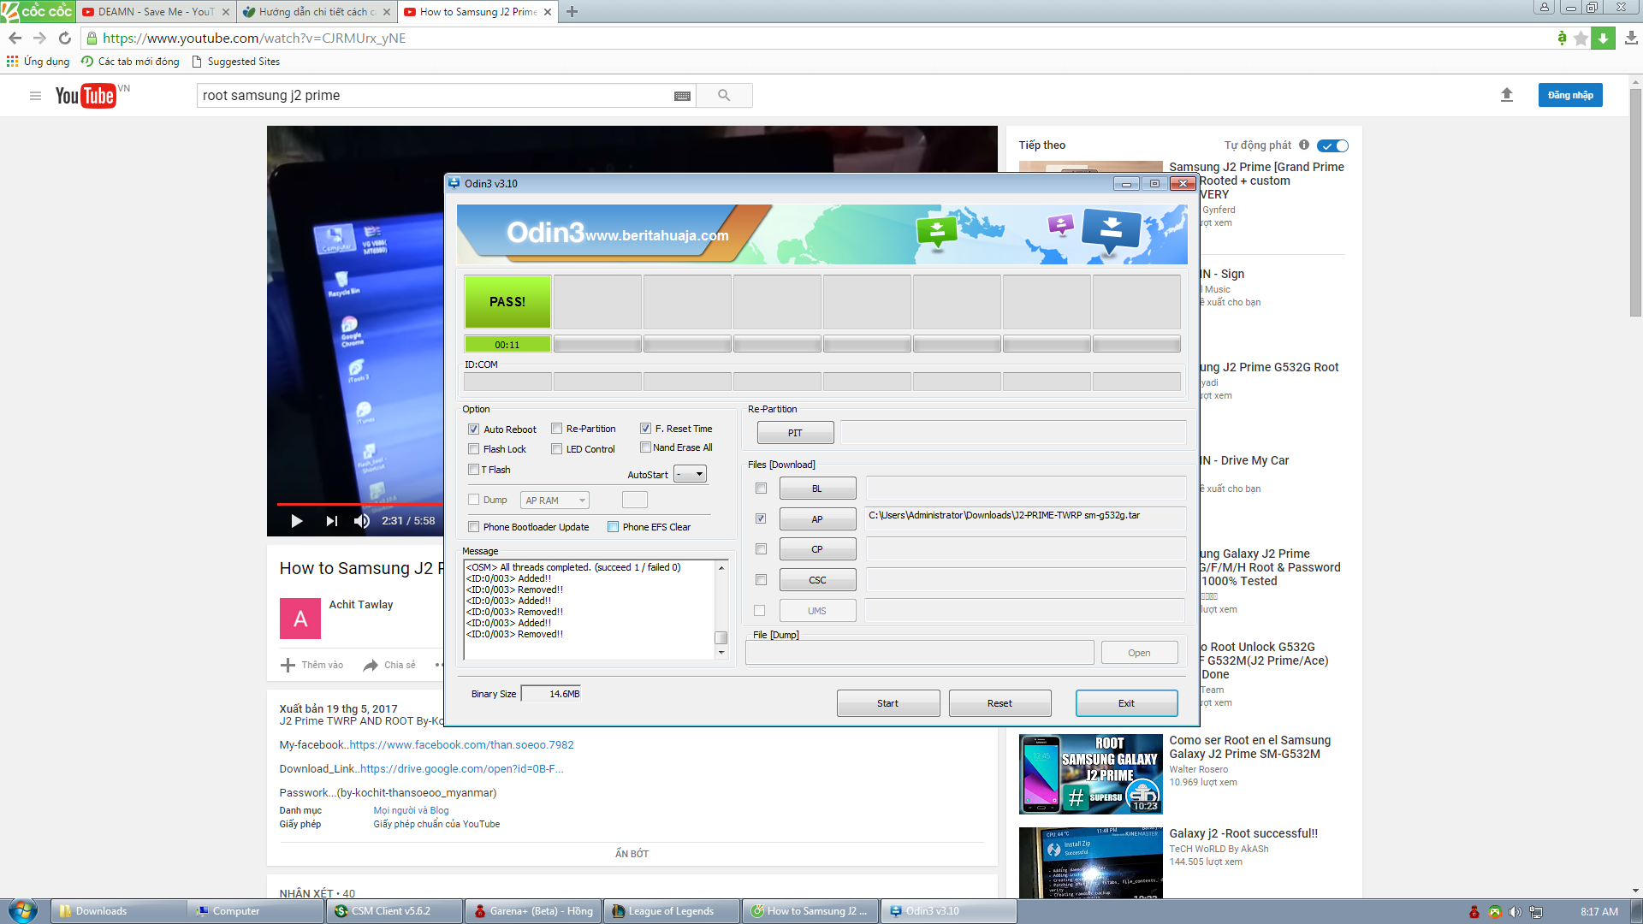Click the Odin message log scrollbar
1643x924 pixels.
click(721, 610)
